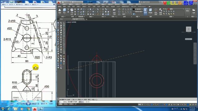Switch to the Performance ribbon tab

coord(142,6)
